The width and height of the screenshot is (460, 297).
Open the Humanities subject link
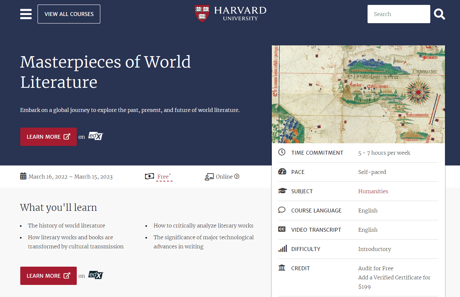[x=373, y=191]
